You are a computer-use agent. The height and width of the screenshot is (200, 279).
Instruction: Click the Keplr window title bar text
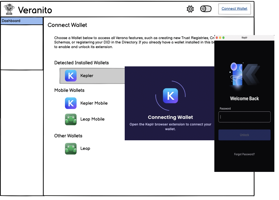(x=244, y=38)
